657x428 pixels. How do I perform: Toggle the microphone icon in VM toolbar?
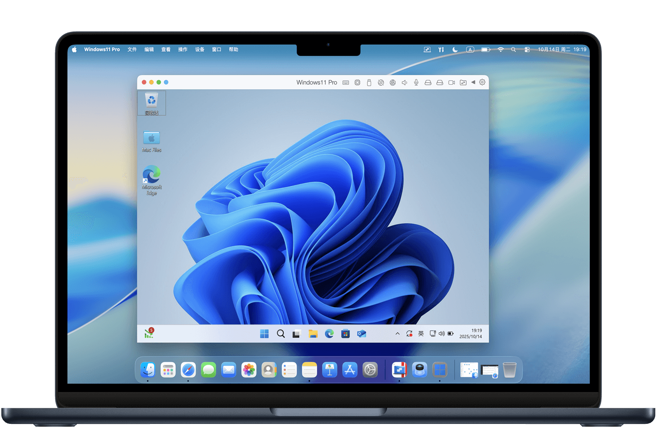[x=416, y=83]
